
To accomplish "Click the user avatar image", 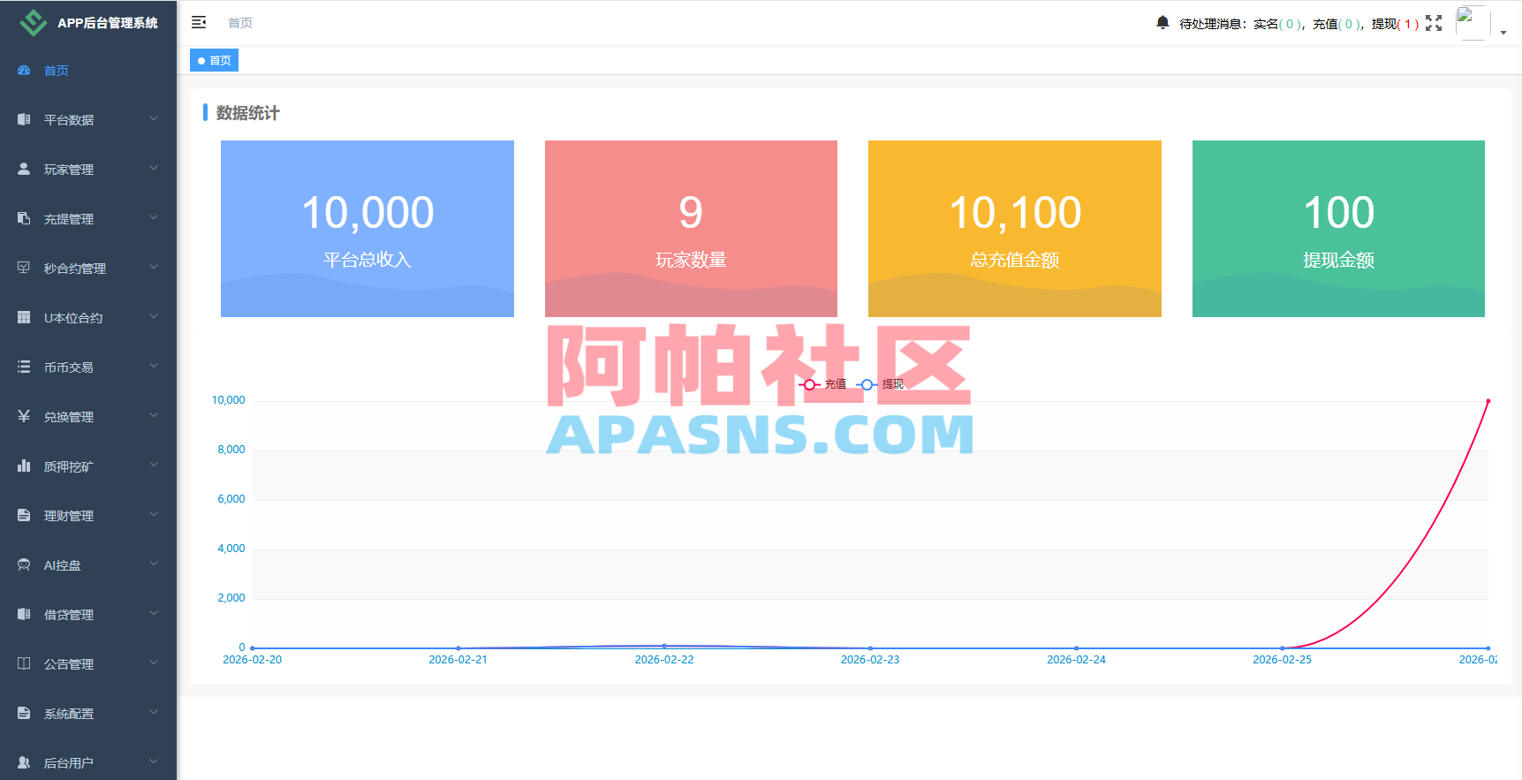I will click(1473, 23).
